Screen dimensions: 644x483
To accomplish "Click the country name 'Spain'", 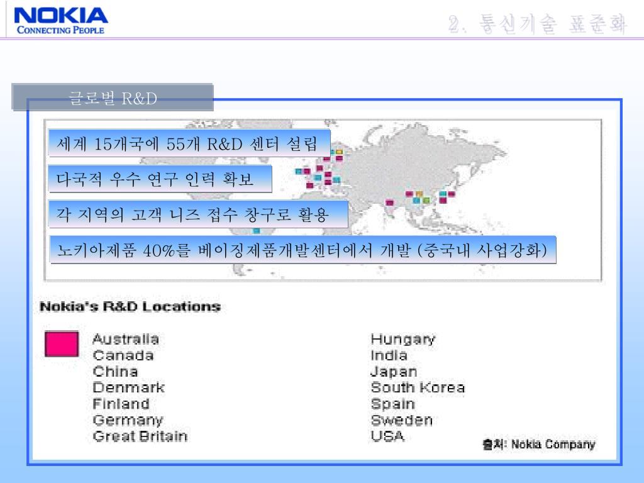I will pos(392,404).
